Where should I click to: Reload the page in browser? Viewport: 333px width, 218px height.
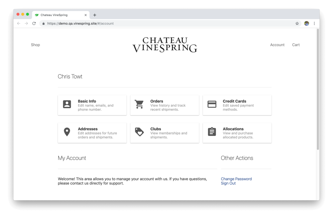pos(34,24)
